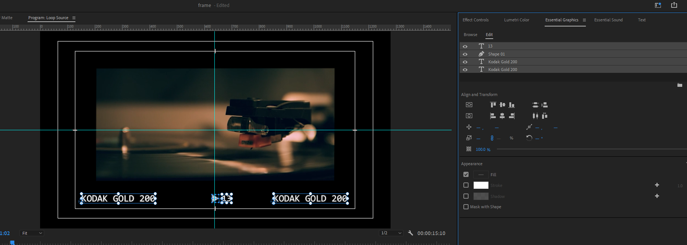Hide the Shape 01 layer
Image resolution: width=687 pixels, height=245 pixels.
[465, 54]
